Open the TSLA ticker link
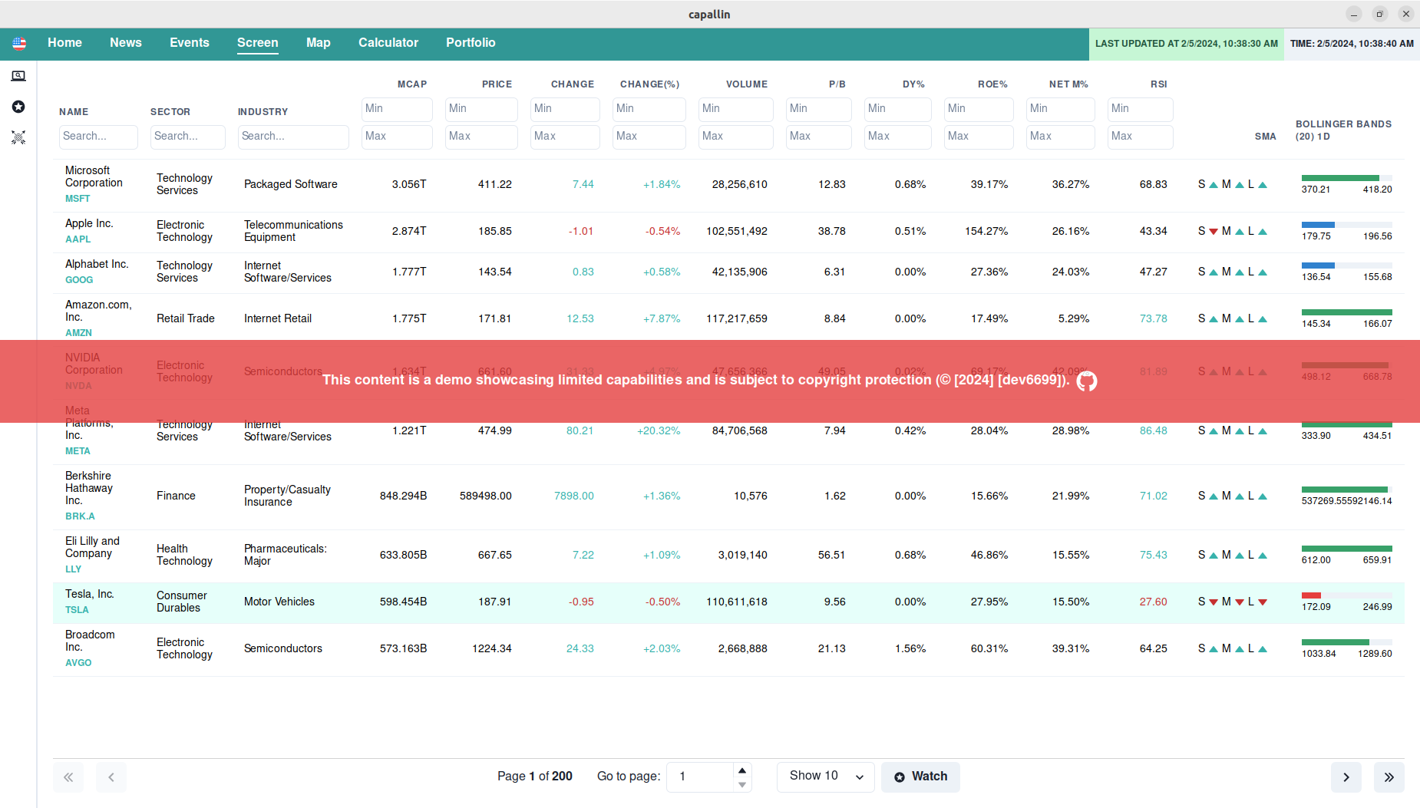The height and width of the screenshot is (808, 1420). (77, 610)
